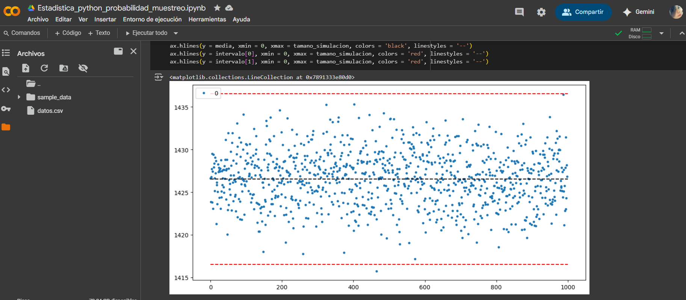The image size is (686, 300).
Task: Open the Ver menu
Action: pos(83,19)
